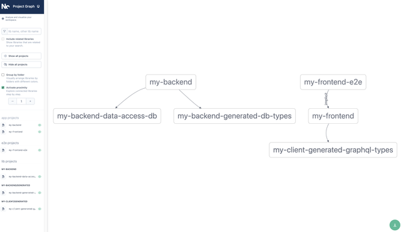Check the Group by folder option
The image size is (401, 232).
3,75
